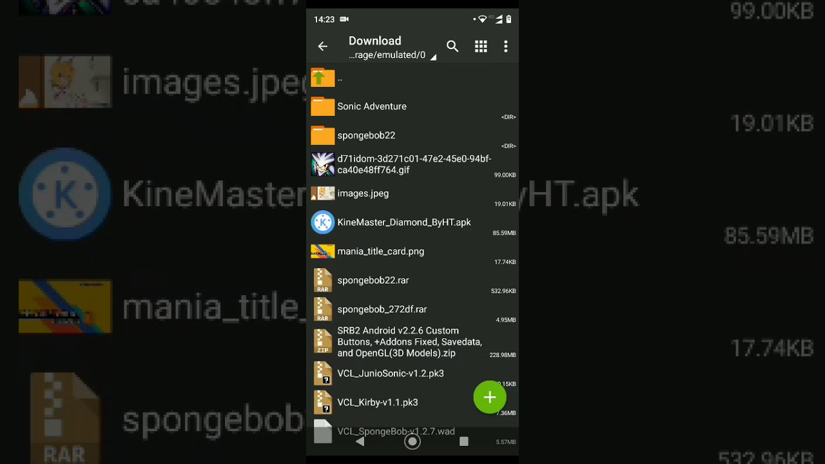This screenshot has height=464, width=825.
Task: Select the SRB2 Android v2.2.6 zip name
Action: (409, 342)
